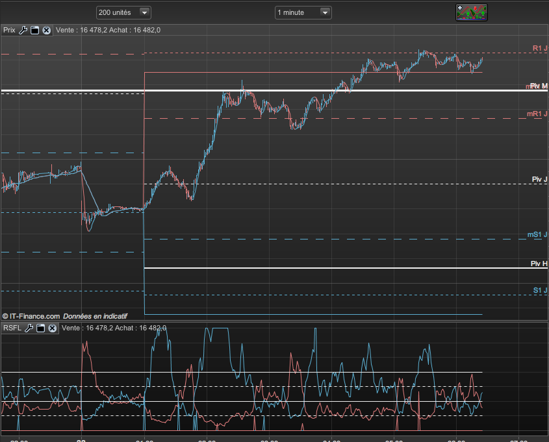This screenshot has width=549, height=442.
Task: Open RSFL panel wrench settings
Action: click(29, 328)
